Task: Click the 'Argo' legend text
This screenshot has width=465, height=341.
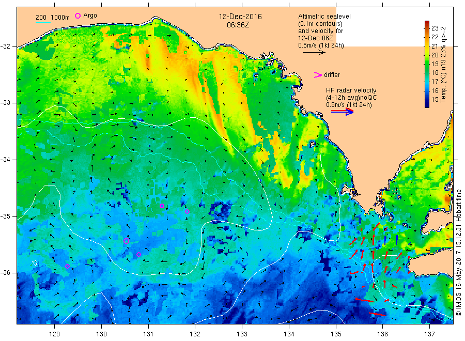Action: pos(90,16)
